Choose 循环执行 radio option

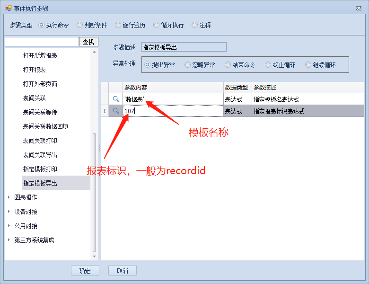157,25
